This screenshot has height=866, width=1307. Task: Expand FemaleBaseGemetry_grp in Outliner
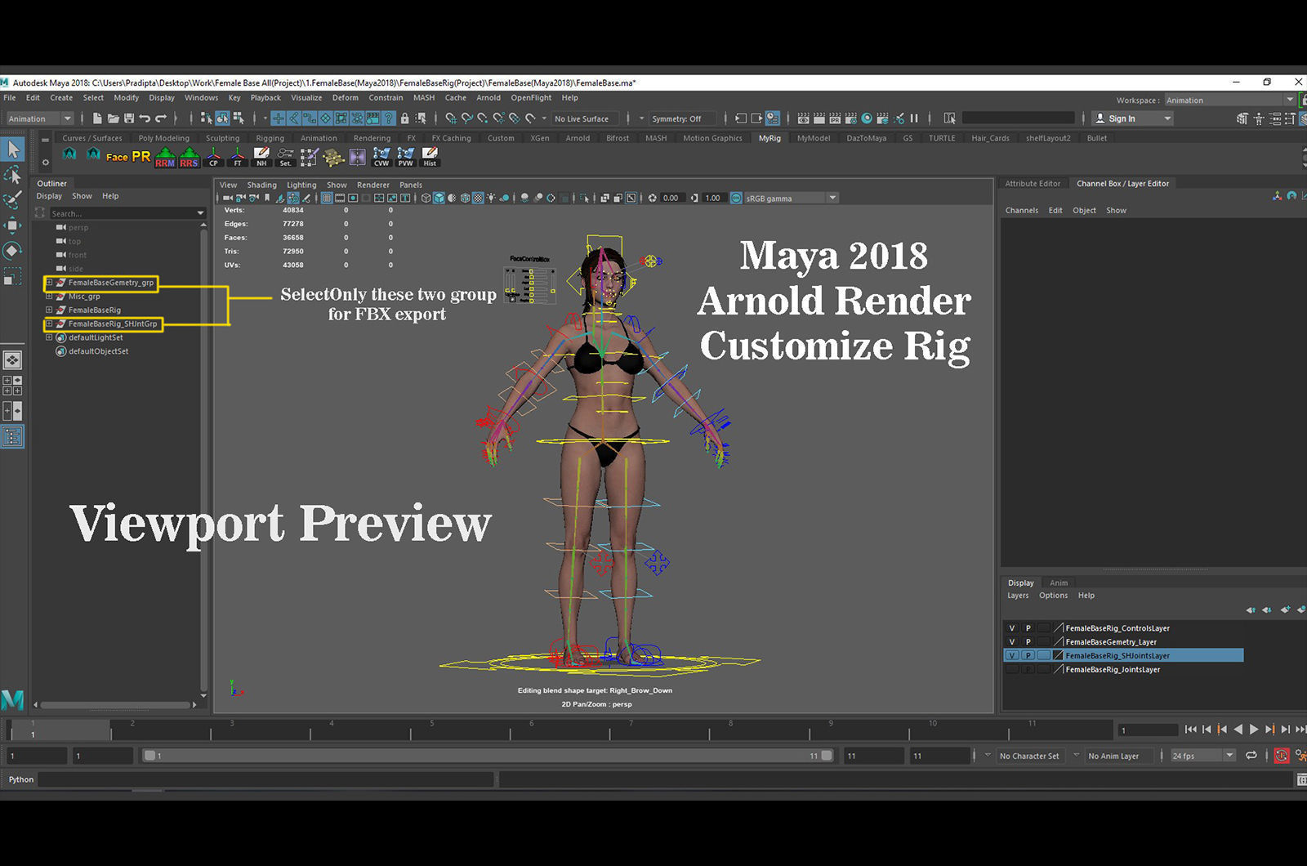tap(49, 283)
